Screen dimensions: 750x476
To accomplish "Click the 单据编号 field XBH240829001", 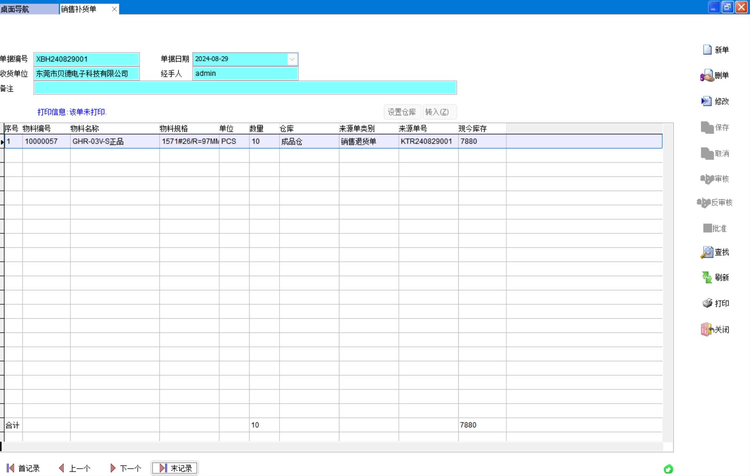I will coord(86,59).
